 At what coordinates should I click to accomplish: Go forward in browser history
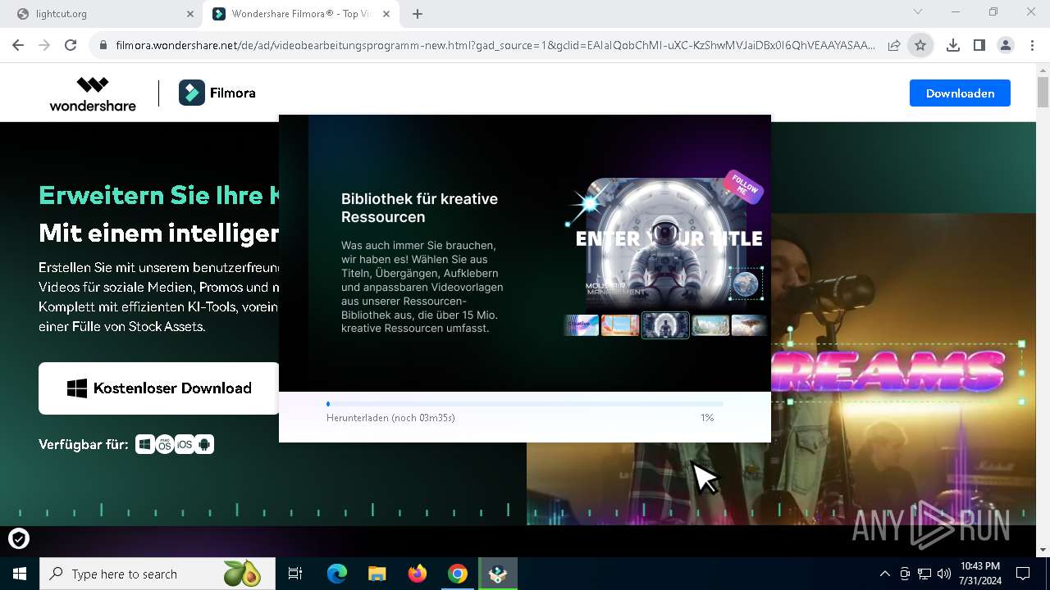point(44,46)
